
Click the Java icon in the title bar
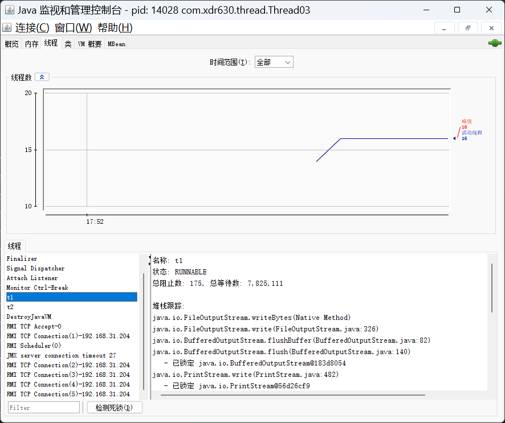point(9,10)
